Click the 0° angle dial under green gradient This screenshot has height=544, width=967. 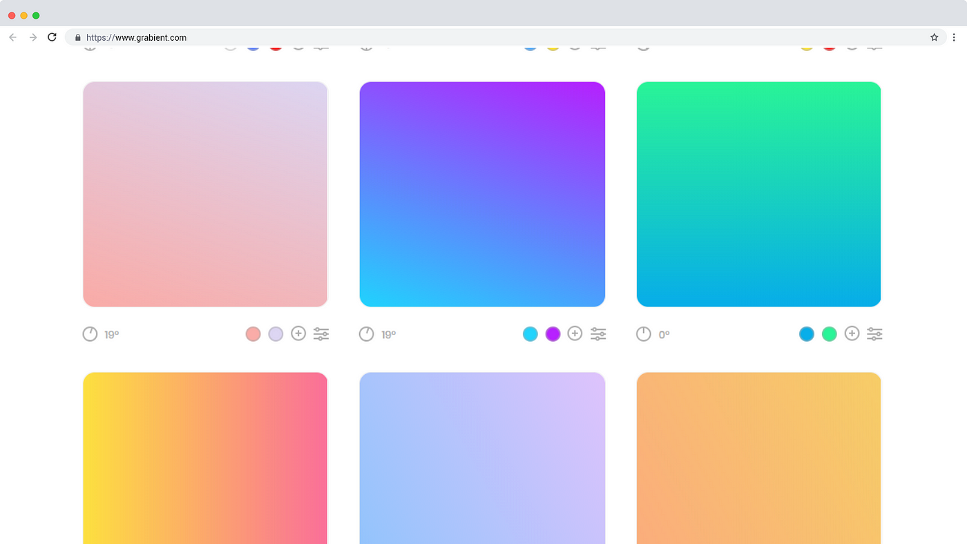644,334
